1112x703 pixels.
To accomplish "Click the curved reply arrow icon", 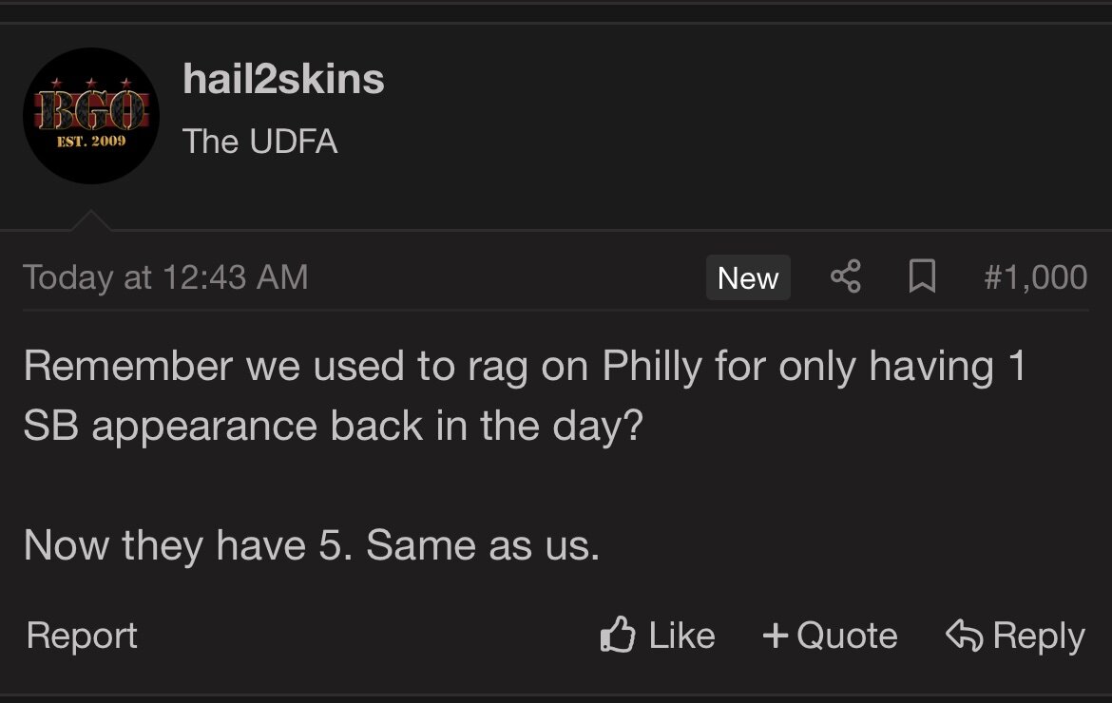I will pyautogui.click(x=964, y=636).
